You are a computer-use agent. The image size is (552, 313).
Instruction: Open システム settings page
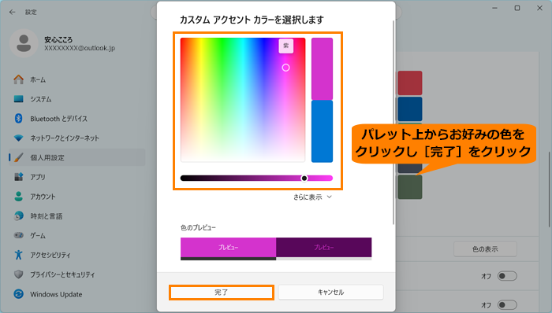pyautogui.click(x=41, y=99)
